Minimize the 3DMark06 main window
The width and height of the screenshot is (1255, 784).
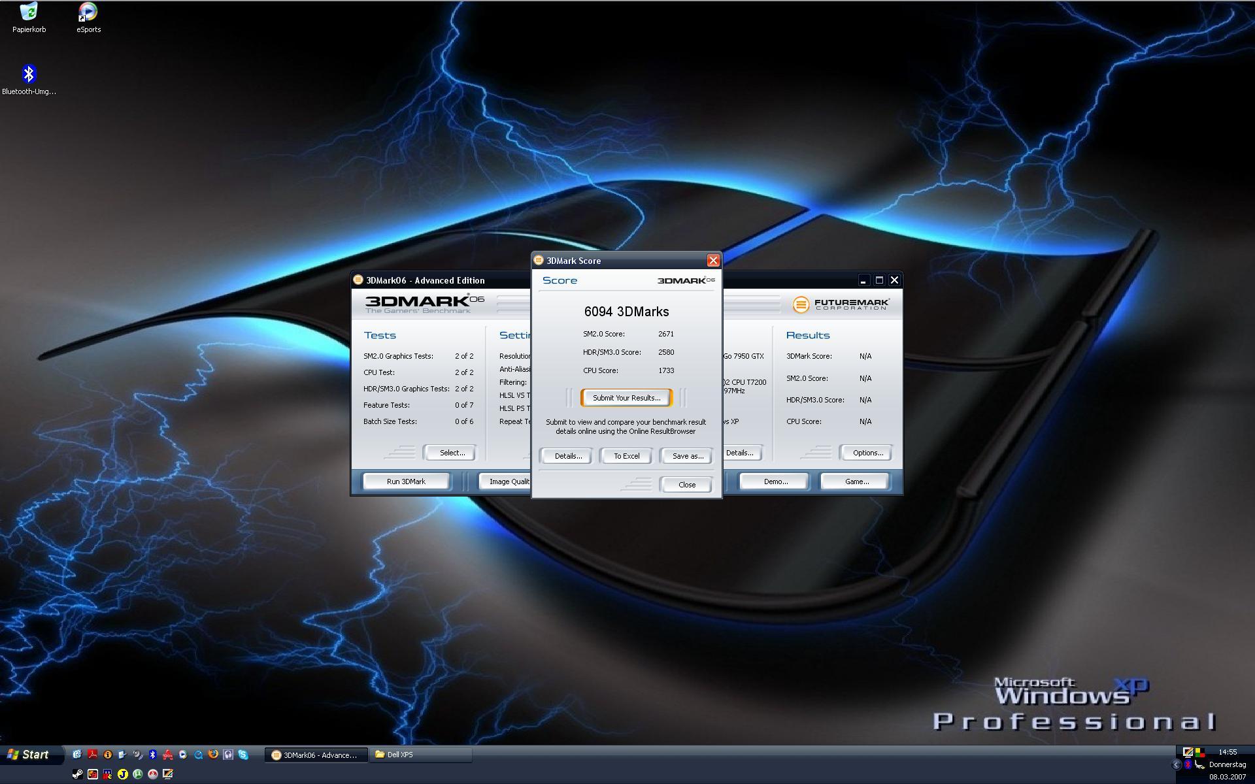pos(863,280)
